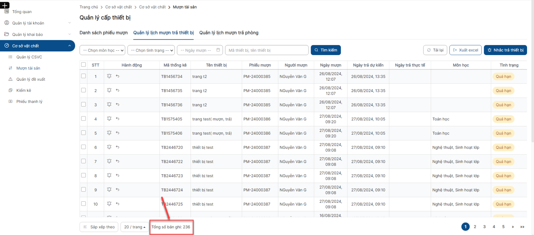This screenshot has width=534, height=235.
Task: Click the return arrow icon in row 1
Action: (117, 76)
